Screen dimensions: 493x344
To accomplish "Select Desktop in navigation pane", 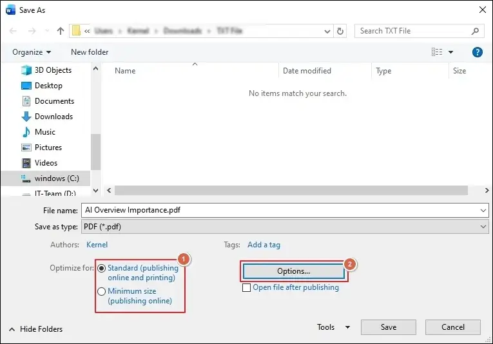I will 42,86.
